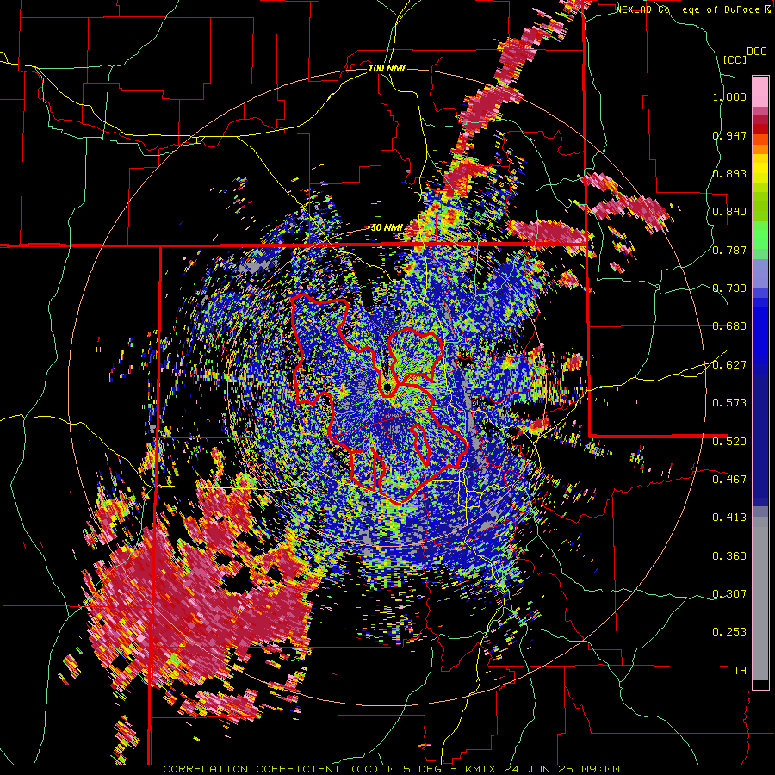Click the 0.413 value on the scale
This screenshot has width=775, height=775.
coord(729,518)
